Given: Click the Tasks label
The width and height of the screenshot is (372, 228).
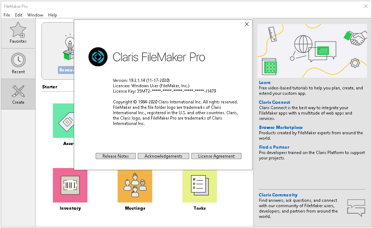Looking at the screenshot, I should click(200, 208).
